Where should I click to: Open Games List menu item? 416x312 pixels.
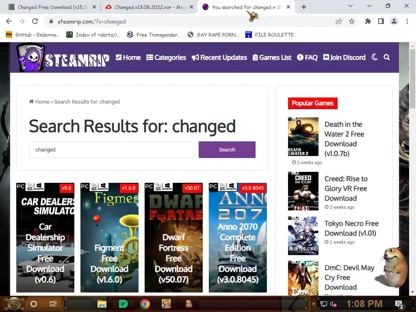coord(272,58)
